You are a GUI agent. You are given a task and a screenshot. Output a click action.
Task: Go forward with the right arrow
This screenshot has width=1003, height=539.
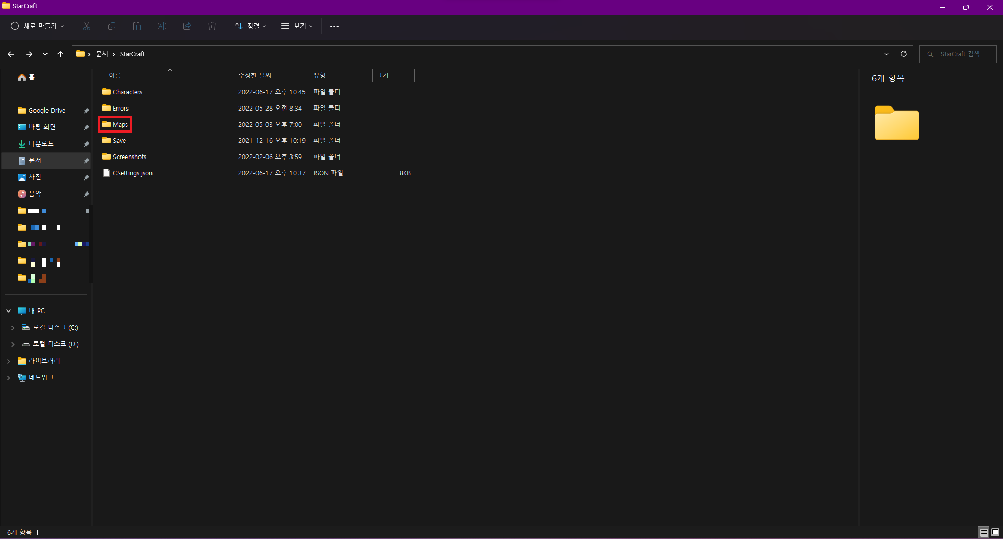point(29,54)
